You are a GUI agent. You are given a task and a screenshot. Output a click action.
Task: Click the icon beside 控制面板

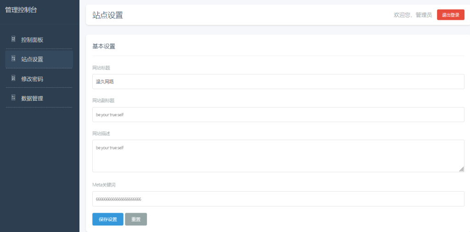[13, 39]
